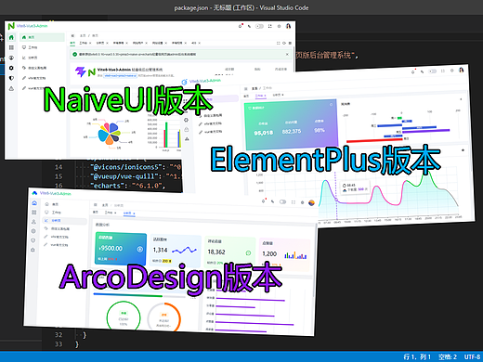
Task: Open the user avatar in NaiveUI header
Action: pos(288,26)
